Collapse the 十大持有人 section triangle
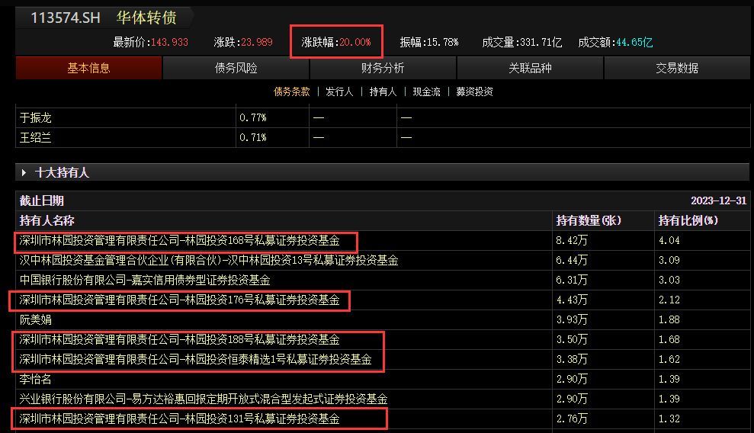 [x=24, y=172]
